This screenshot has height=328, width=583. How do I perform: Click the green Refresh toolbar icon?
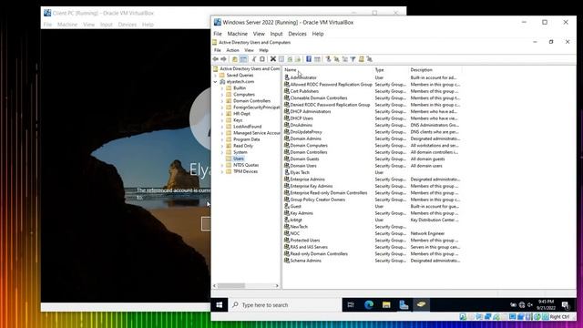click(x=290, y=59)
